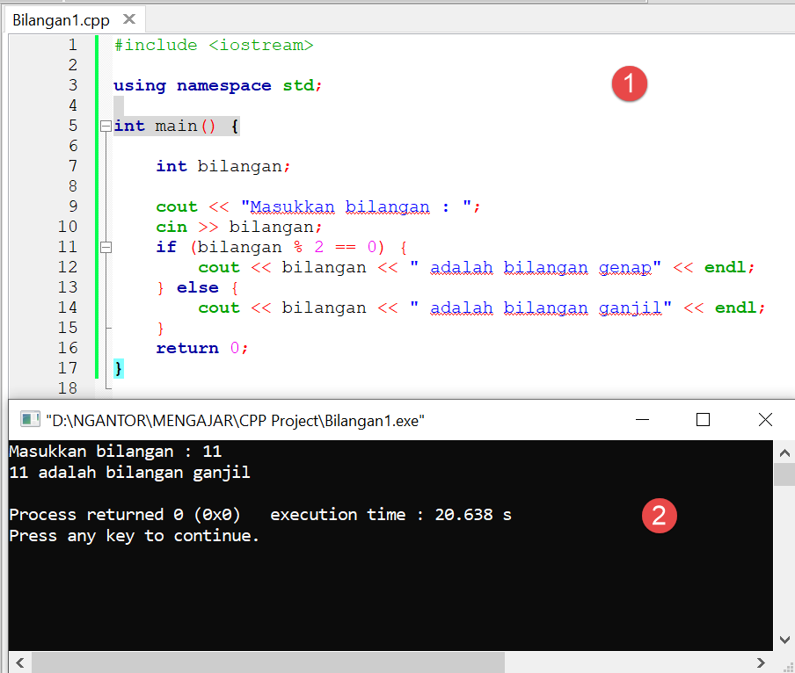The height and width of the screenshot is (673, 795).
Task: Click the " adalah bilangan genap" string
Action: pos(536,267)
